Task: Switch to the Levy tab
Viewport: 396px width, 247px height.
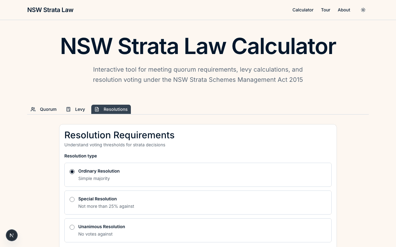Action: (75, 109)
